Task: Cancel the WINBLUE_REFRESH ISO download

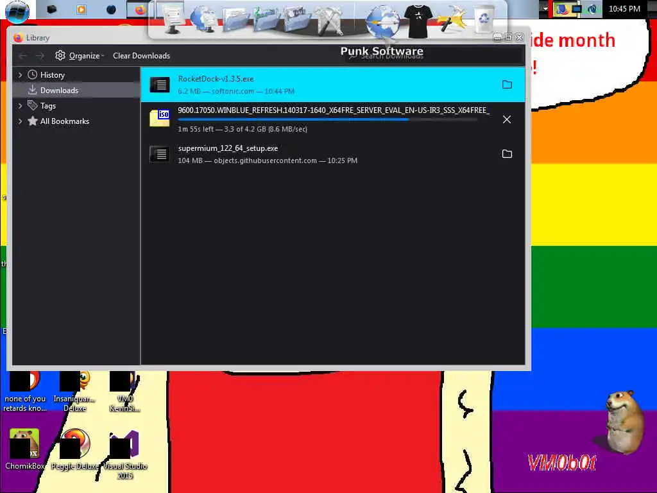Action: [507, 119]
